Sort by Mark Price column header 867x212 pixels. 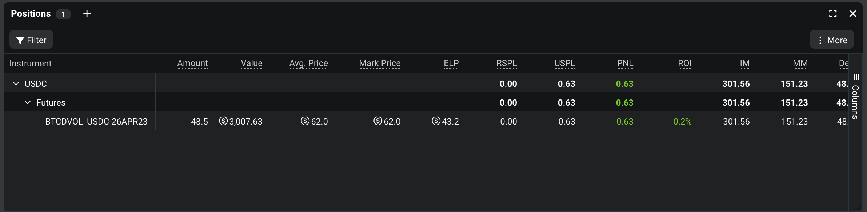point(380,63)
